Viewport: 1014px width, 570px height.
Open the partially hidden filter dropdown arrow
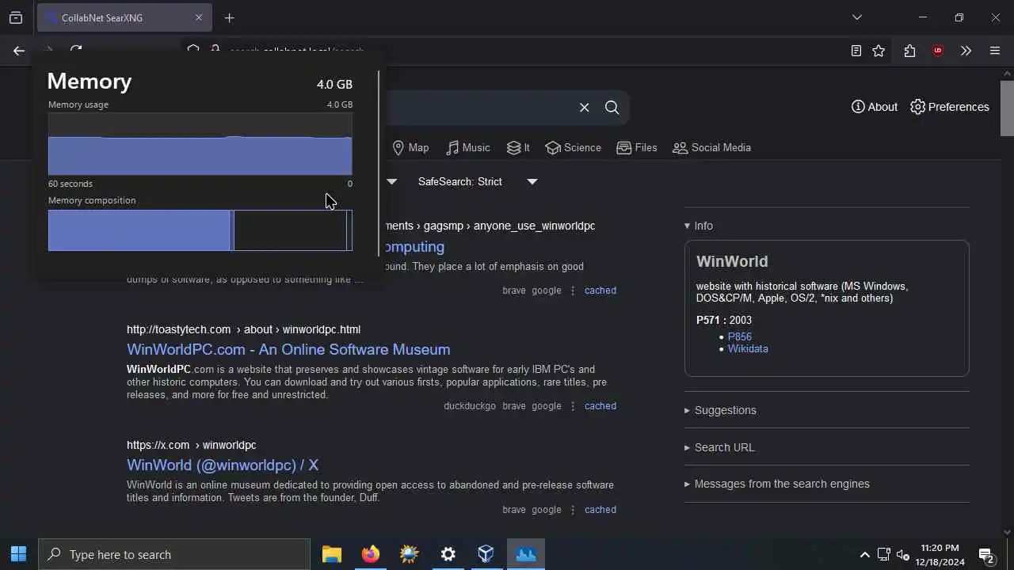[391, 181]
